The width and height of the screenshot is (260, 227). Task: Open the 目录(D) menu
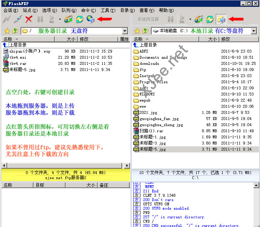click(127, 10)
